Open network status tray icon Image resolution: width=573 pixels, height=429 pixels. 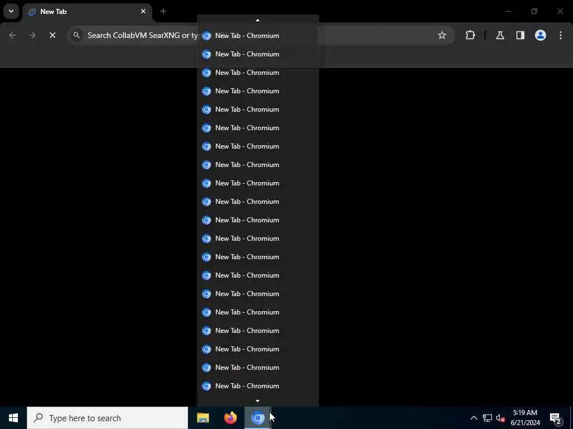[x=487, y=418]
